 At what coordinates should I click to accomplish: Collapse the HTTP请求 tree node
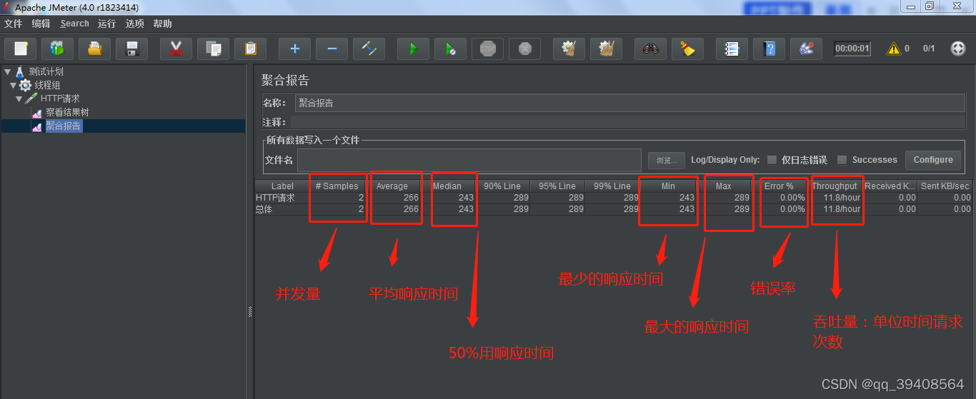point(19,99)
